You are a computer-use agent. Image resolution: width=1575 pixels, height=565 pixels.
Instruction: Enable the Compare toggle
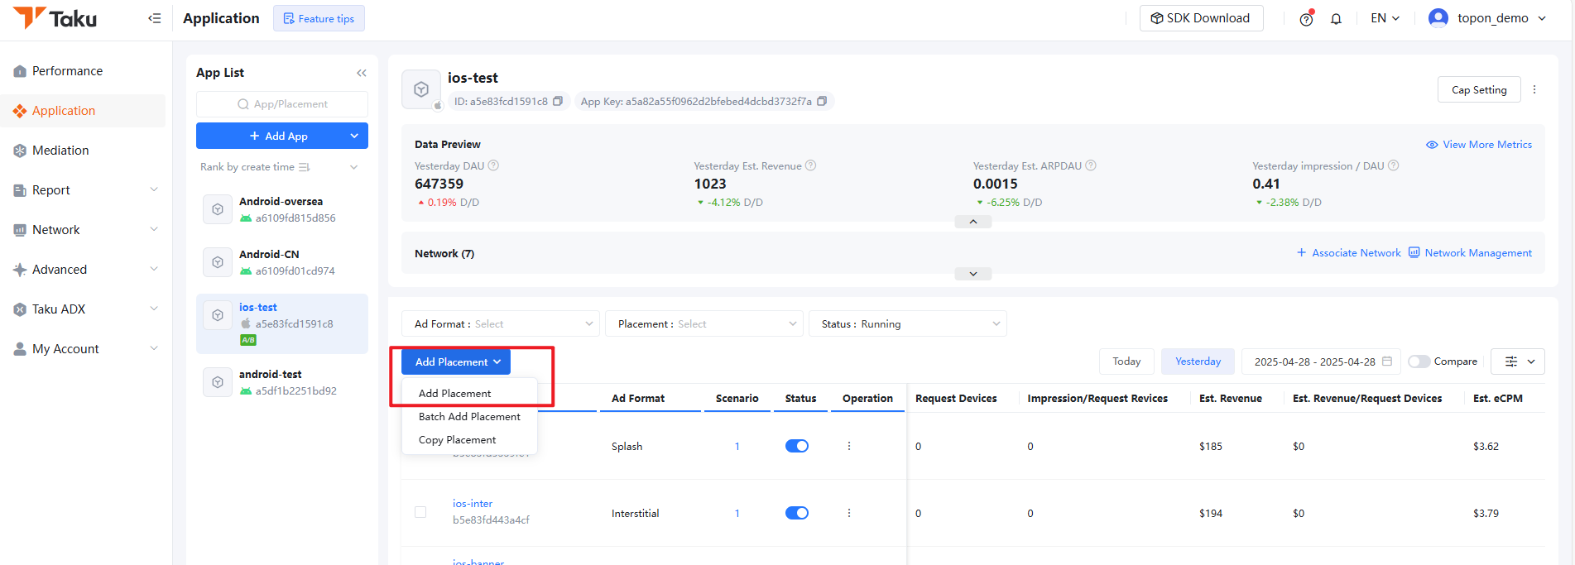pos(1419,362)
